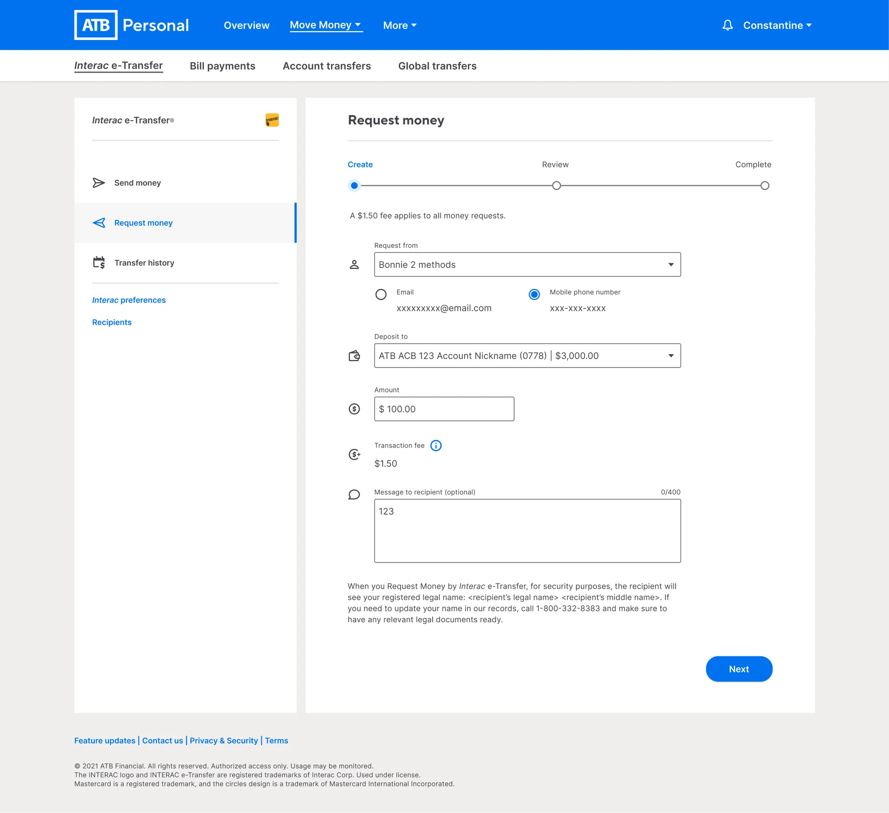
Task: Open Constantine user menu
Action: click(x=777, y=25)
